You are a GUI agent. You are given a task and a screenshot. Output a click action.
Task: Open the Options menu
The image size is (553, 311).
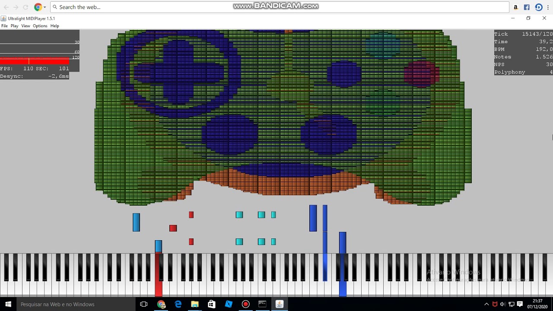tap(40, 26)
